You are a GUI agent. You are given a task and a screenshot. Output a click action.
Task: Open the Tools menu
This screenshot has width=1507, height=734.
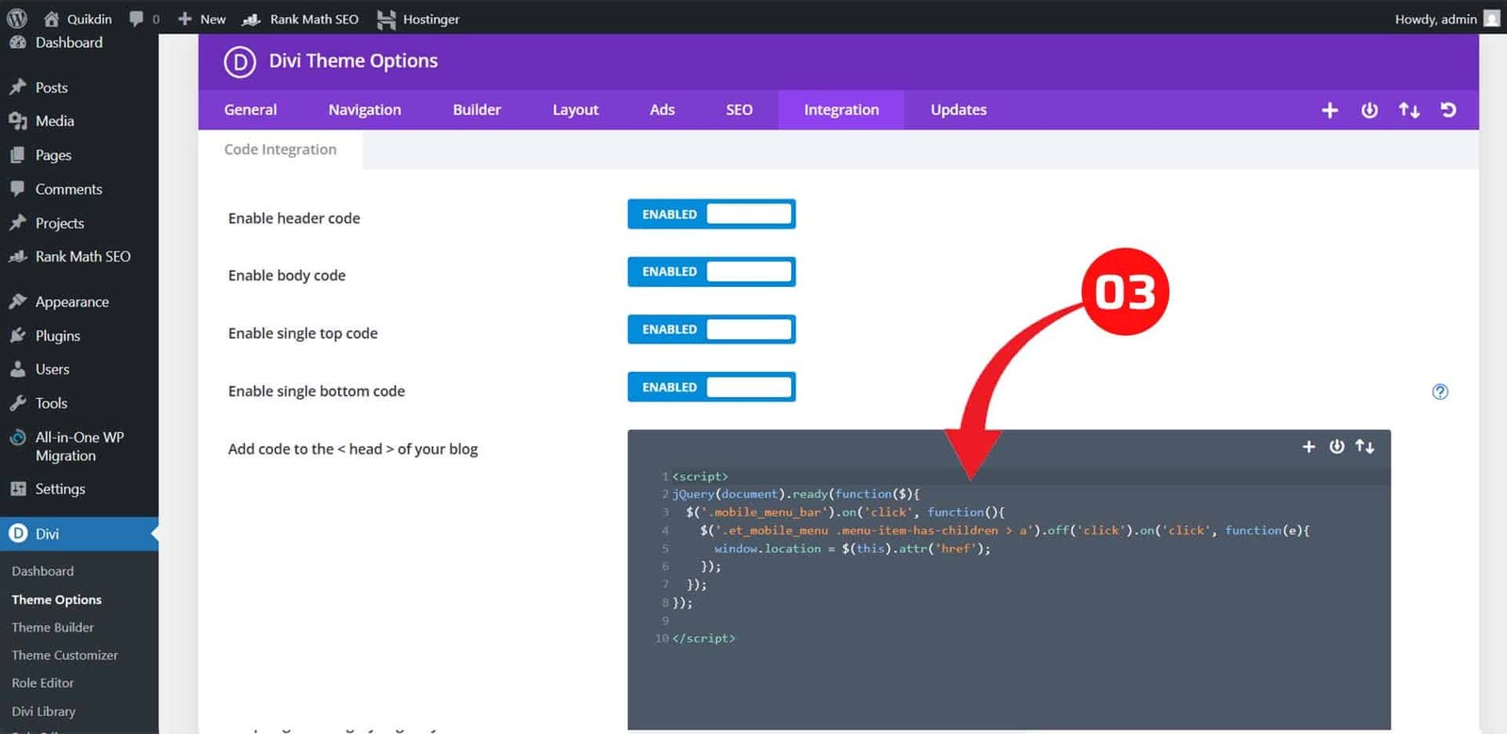point(52,404)
